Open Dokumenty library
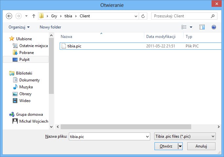 coord(30,80)
